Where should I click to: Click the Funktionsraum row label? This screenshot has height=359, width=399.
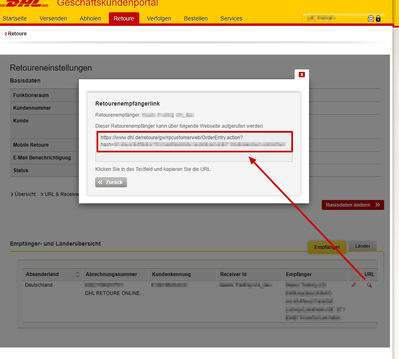point(31,95)
